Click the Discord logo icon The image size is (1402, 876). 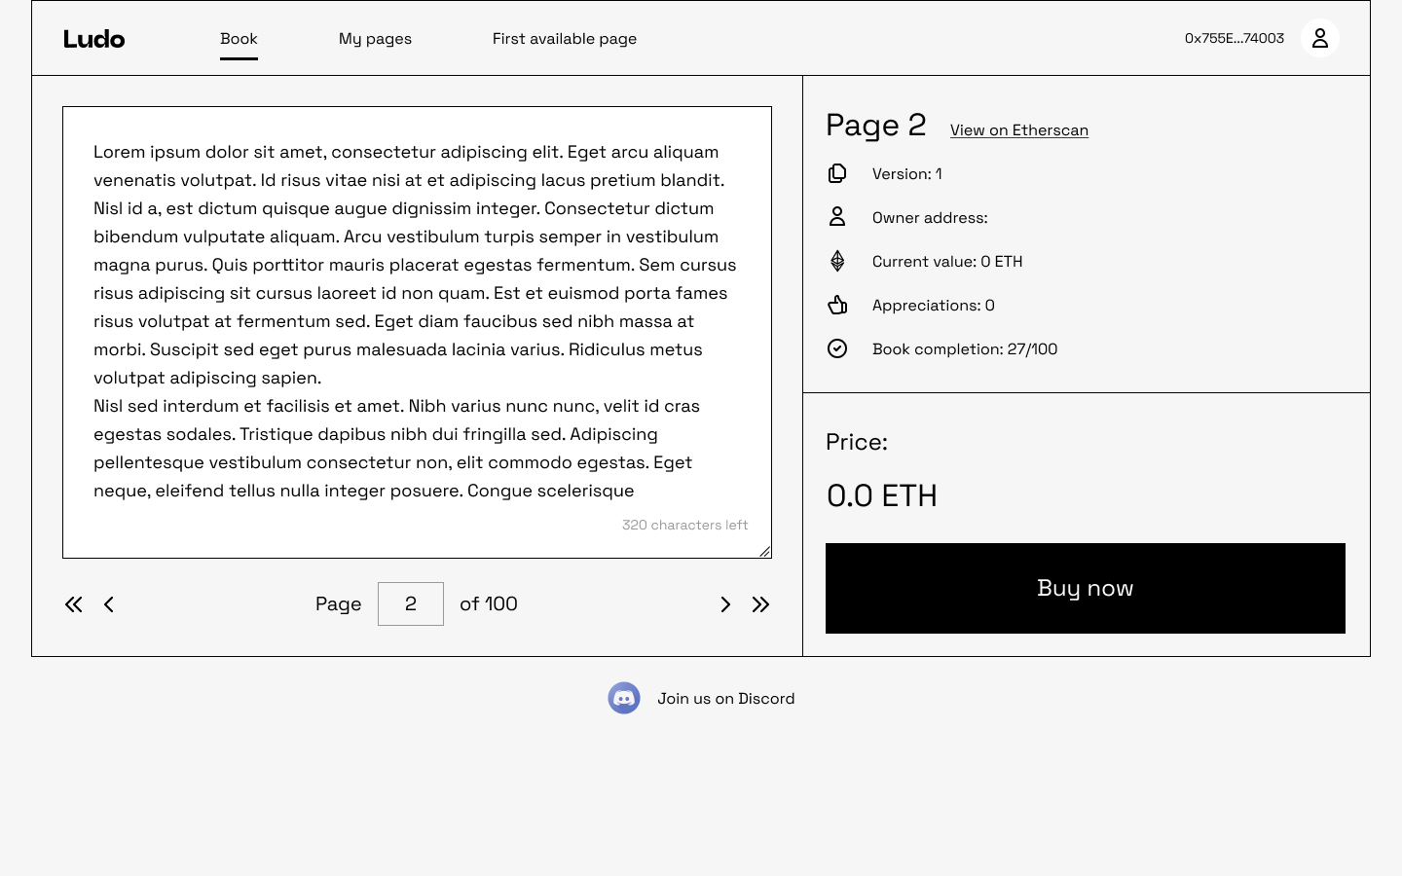pyautogui.click(x=624, y=698)
